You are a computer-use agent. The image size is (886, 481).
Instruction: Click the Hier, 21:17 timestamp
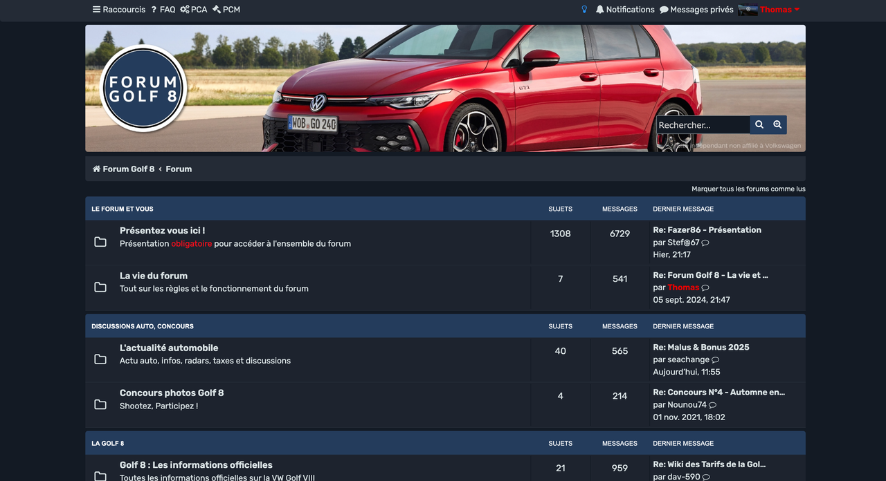click(671, 255)
